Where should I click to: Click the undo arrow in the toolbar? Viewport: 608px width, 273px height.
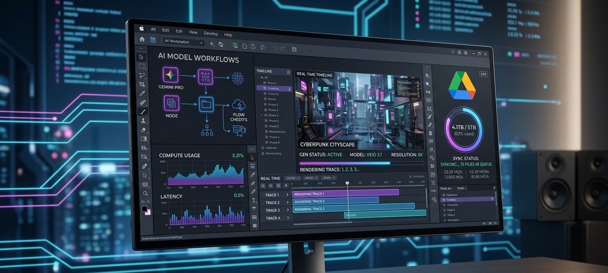(275, 48)
